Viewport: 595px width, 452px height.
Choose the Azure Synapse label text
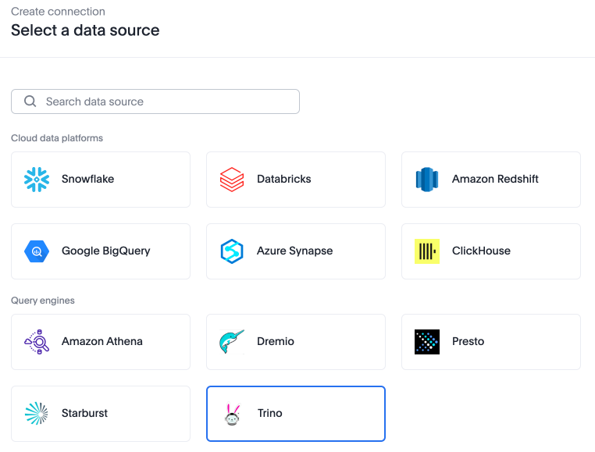(x=295, y=251)
